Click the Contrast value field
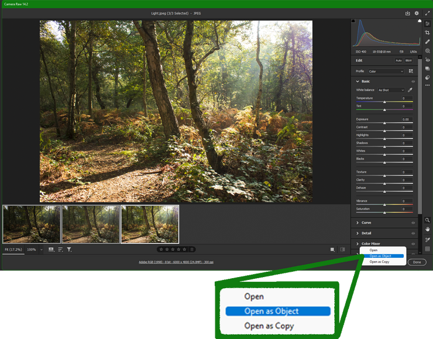The height and width of the screenshot is (339, 433). tap(407, 127)
